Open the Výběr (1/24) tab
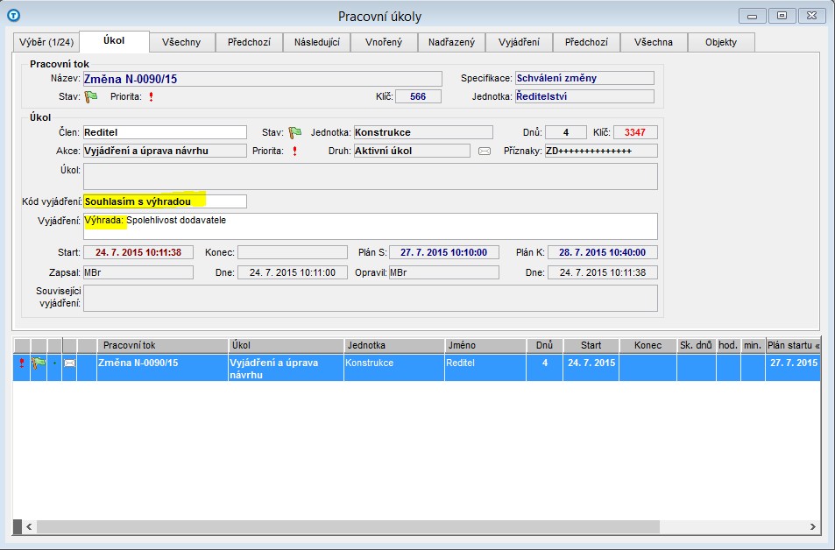Screen dimensions: 835x550 coord(46,42)
